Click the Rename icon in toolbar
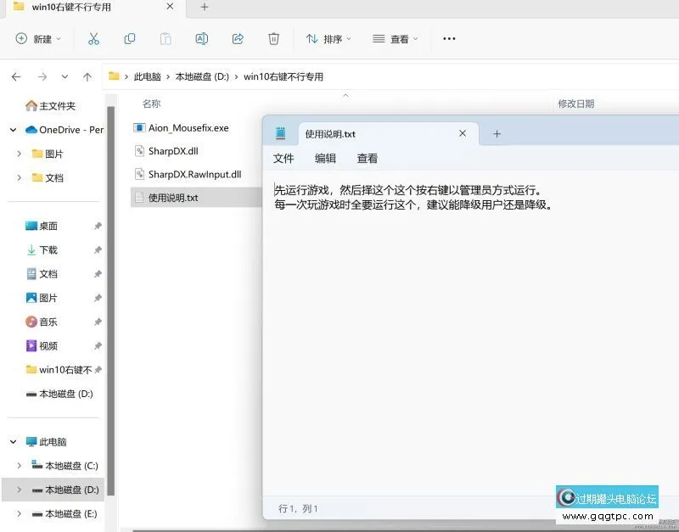 click(201, 39)
